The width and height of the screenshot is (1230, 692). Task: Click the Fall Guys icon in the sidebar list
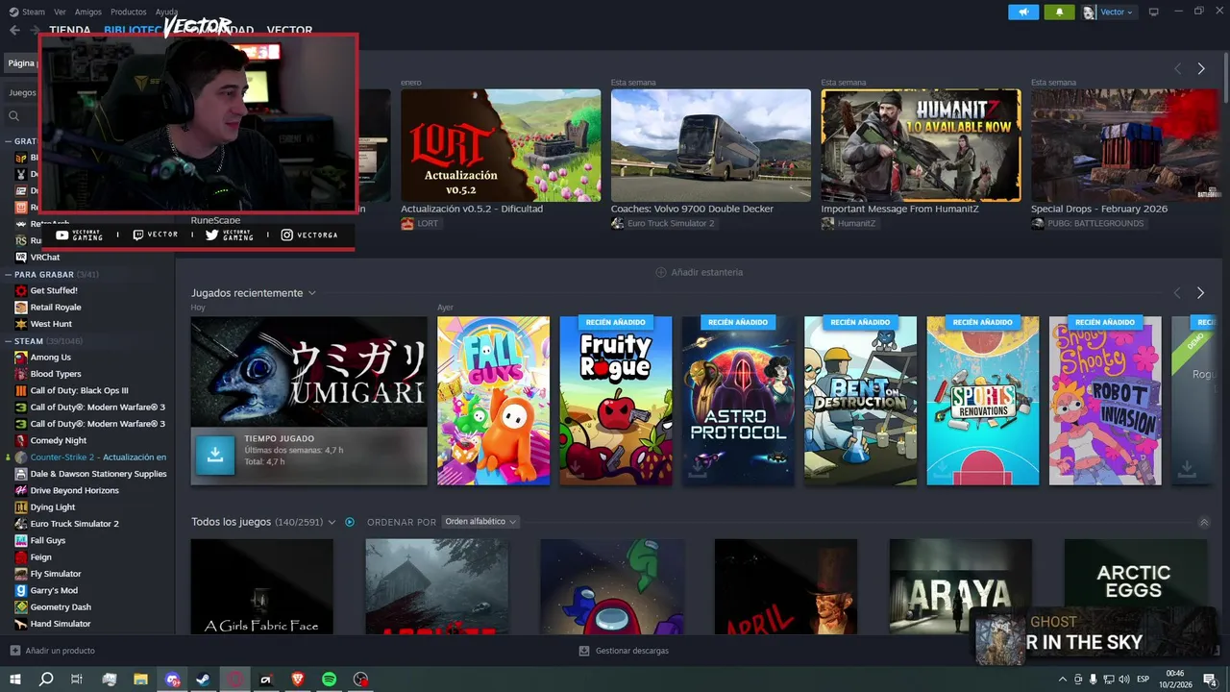21,540
